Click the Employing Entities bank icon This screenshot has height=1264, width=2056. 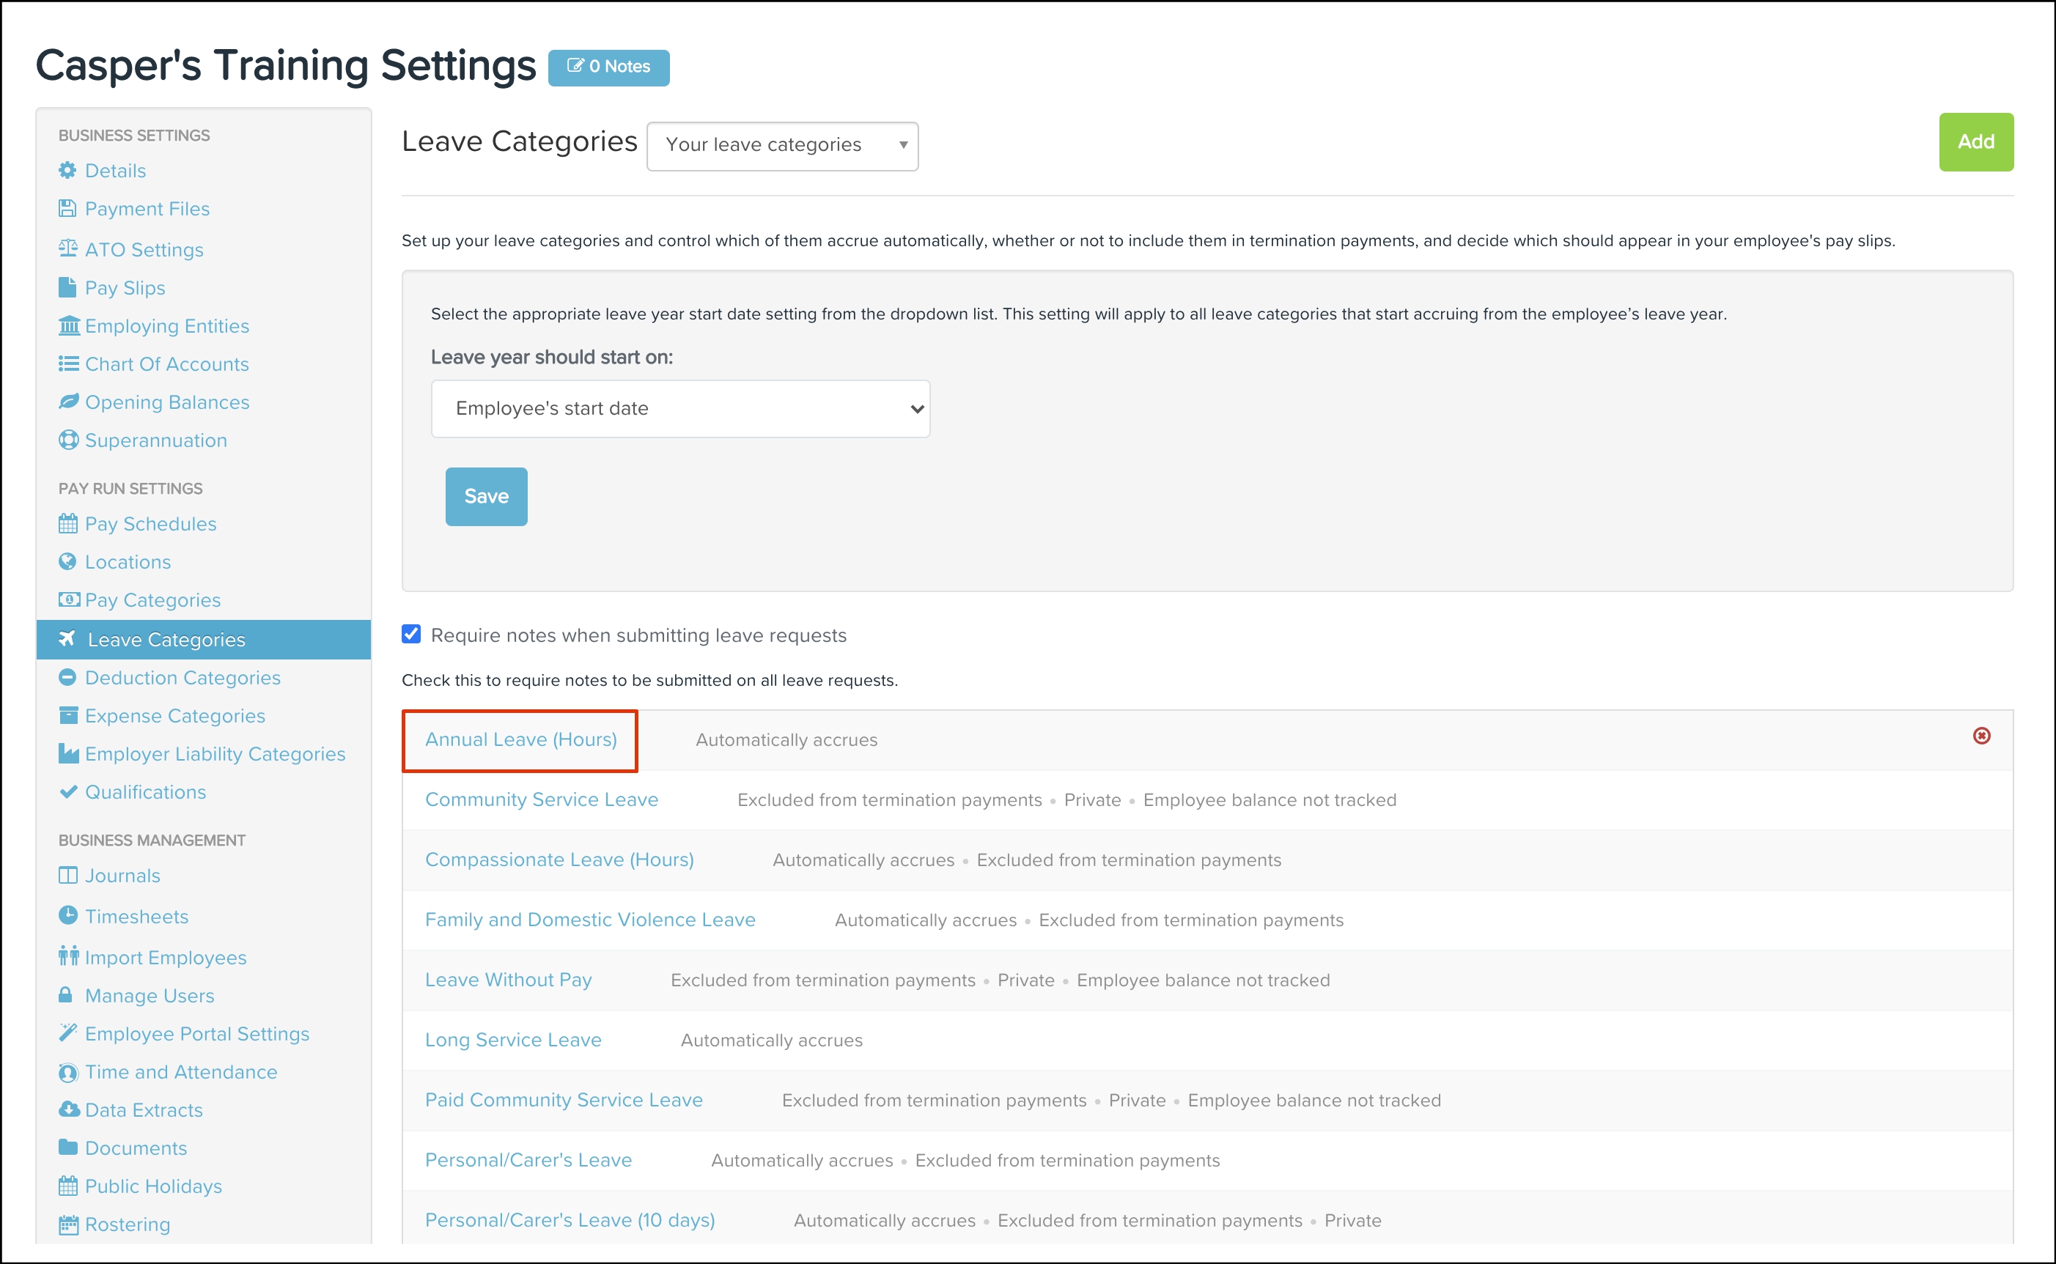tap(69, 326)
